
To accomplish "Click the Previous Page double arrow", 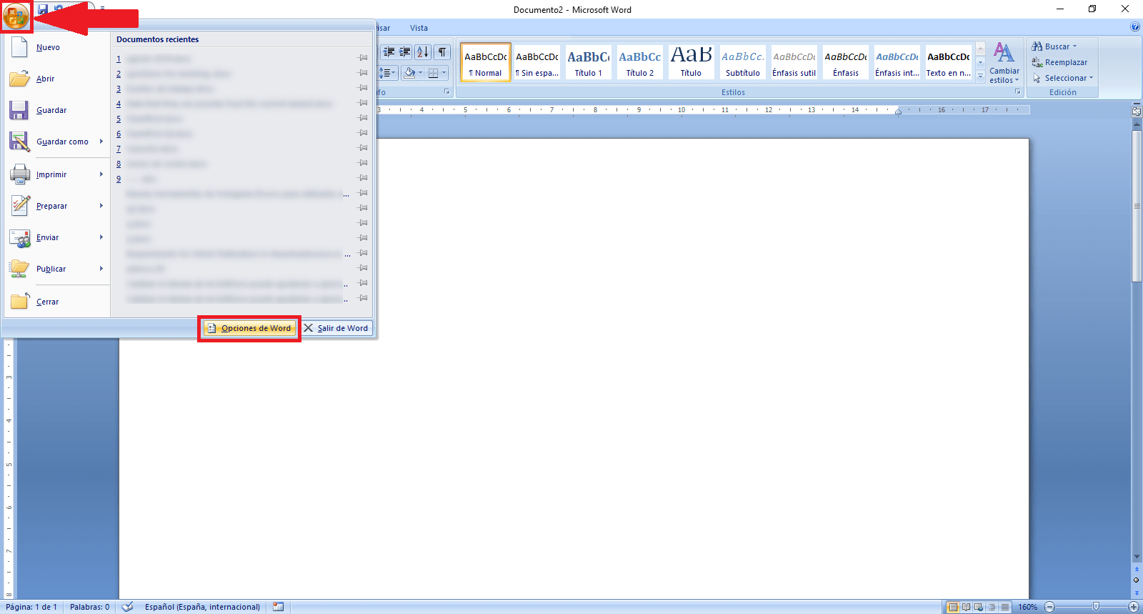I will coord(1137,570).
